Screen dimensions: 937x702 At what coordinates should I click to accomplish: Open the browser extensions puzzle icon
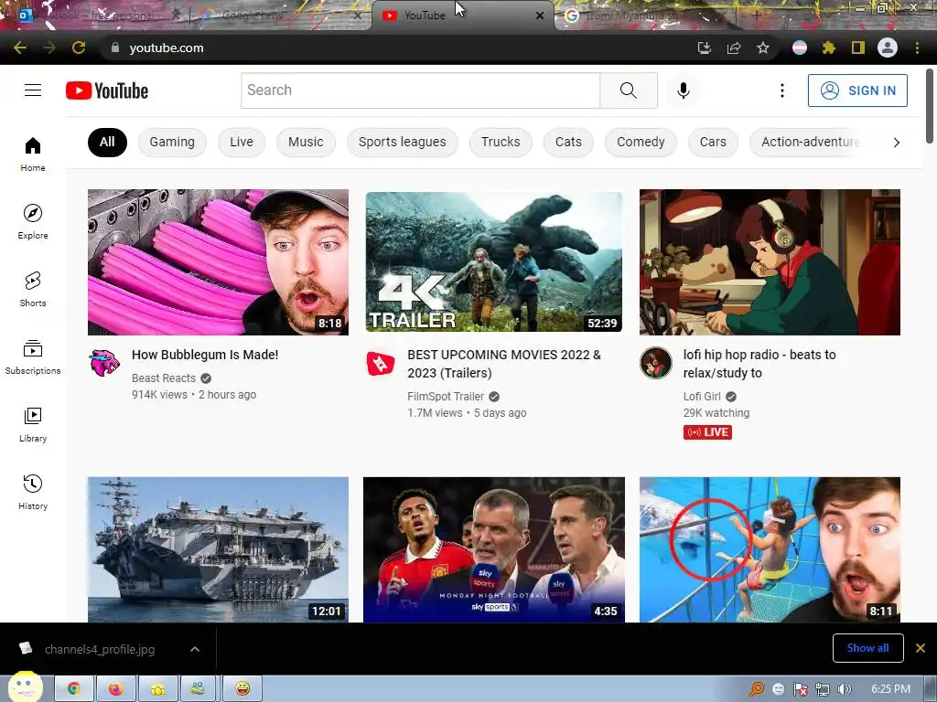coord(828,48)
